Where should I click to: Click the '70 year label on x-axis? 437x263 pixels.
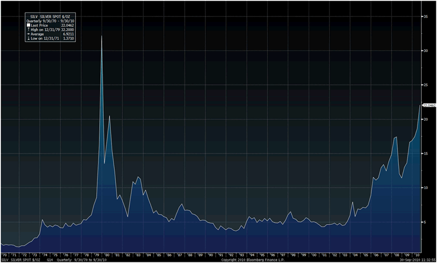click(x=4, y=255)
